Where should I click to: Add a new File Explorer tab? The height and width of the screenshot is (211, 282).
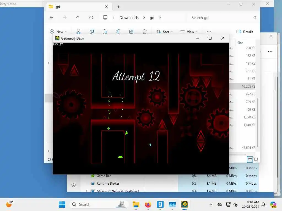(118, 7)
